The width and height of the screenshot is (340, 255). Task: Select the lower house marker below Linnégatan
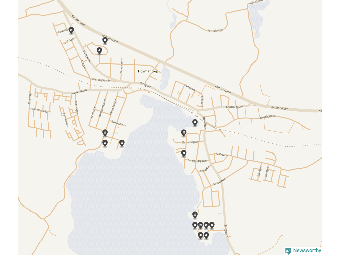[105, 143]
